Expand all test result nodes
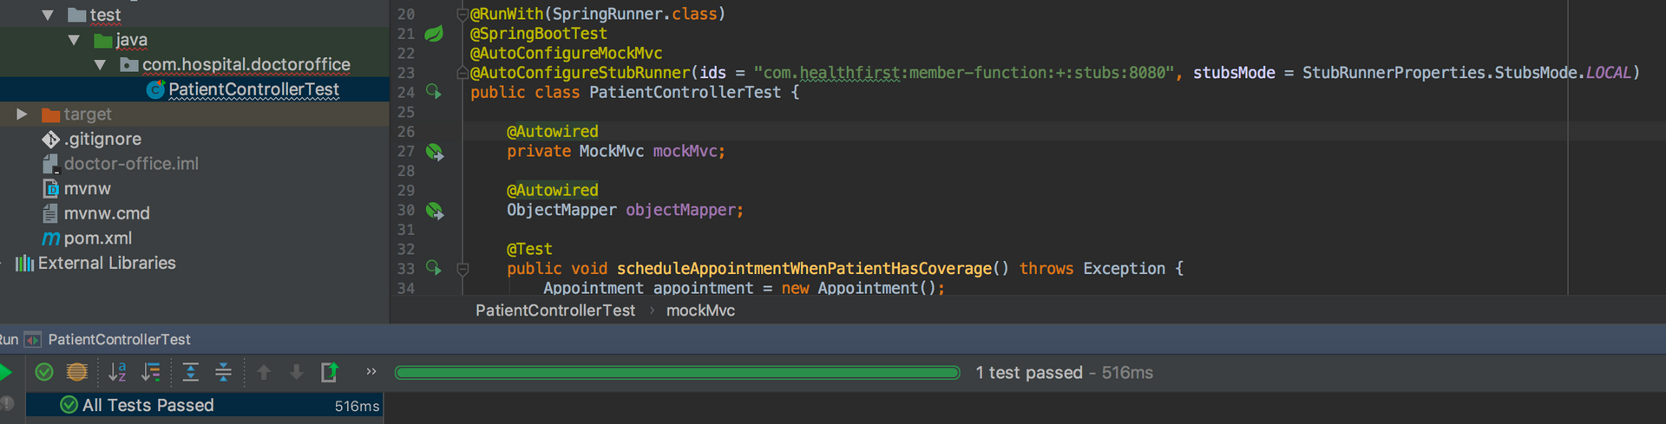 click(x=191, y=372)
